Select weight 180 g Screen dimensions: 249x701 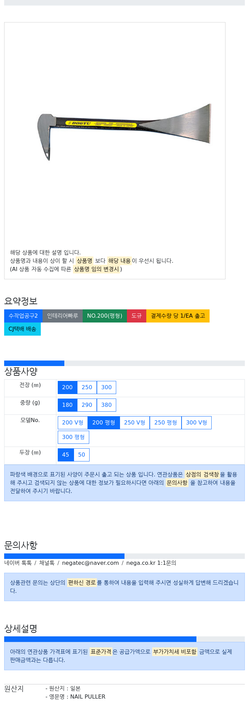coord(67,405)
